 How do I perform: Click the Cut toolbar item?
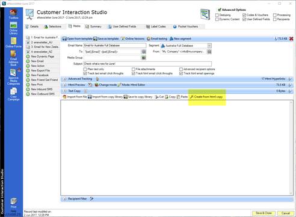159,97
